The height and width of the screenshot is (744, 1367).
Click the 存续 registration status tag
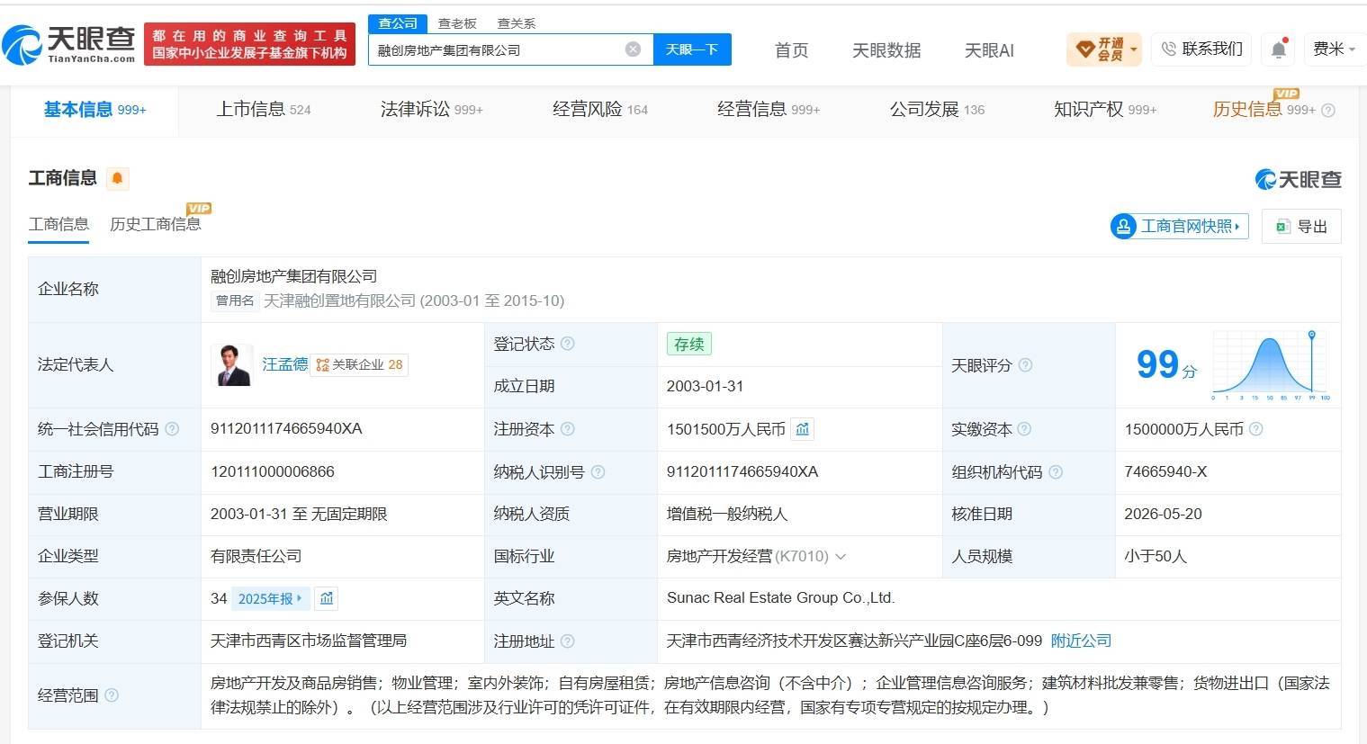click(689, 344)
